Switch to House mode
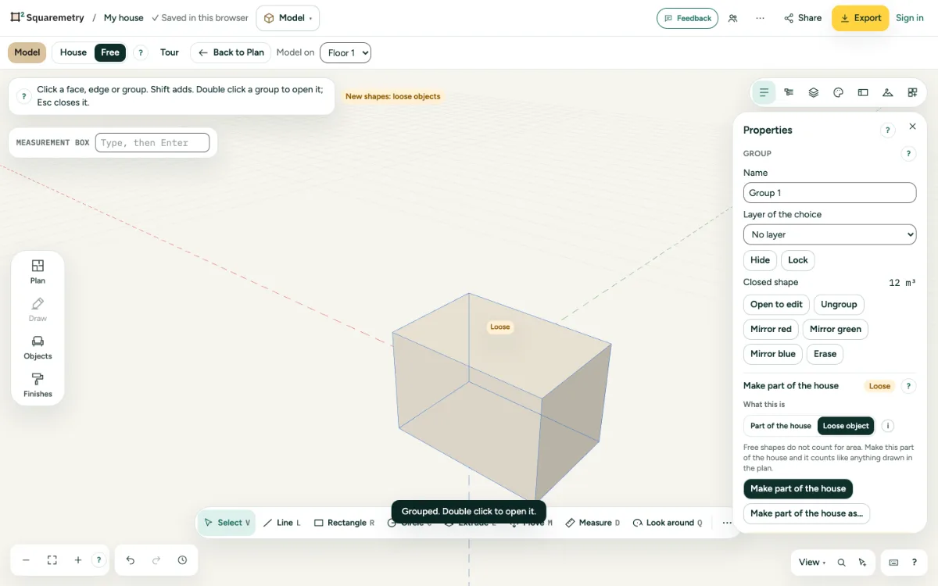This screenshot has height=586, width=938. point(73,52)
